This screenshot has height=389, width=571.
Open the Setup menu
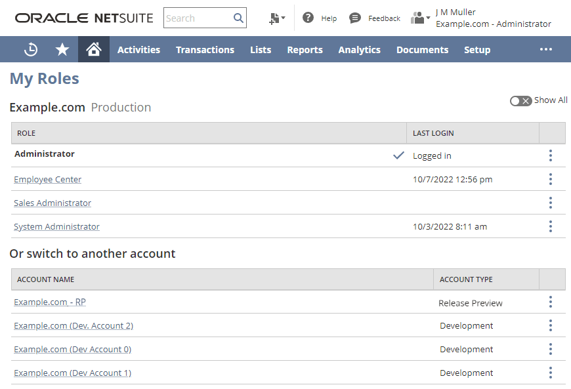click(477, 50)
